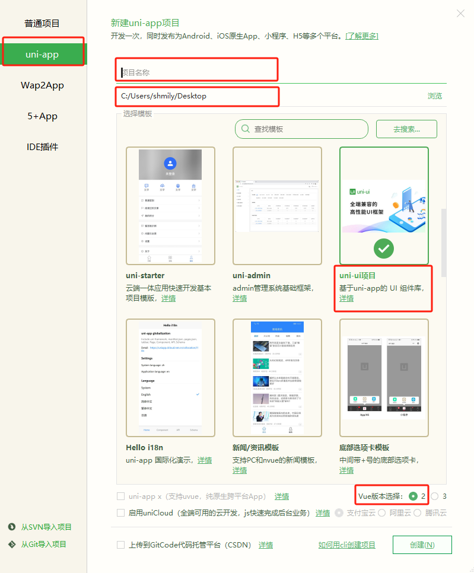Click the magnifier icon in template search
Image resolution: width=474 pixels, height=573 pixels.
tap(246, 129)
